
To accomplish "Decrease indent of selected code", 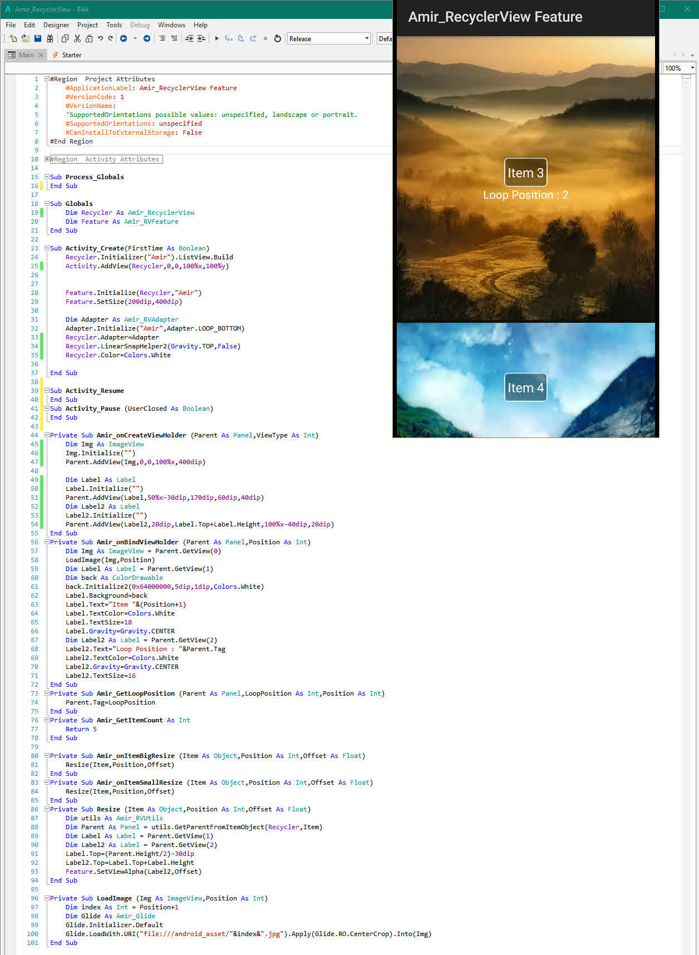I will (x=189, y=38).
